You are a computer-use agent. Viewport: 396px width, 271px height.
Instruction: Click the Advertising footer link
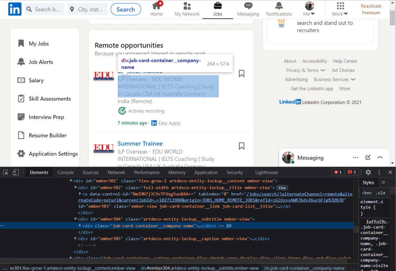pos(296,80)
